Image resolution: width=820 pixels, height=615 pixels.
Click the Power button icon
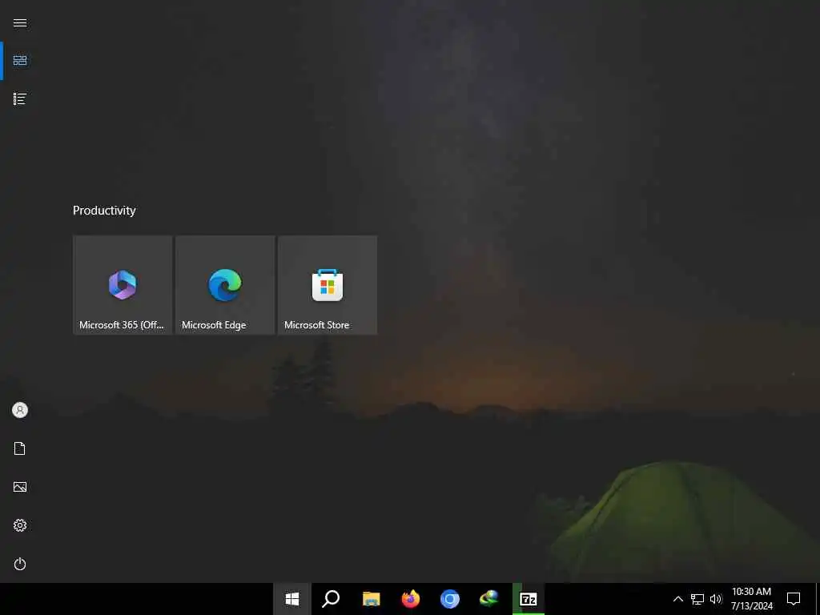point(20,564)
